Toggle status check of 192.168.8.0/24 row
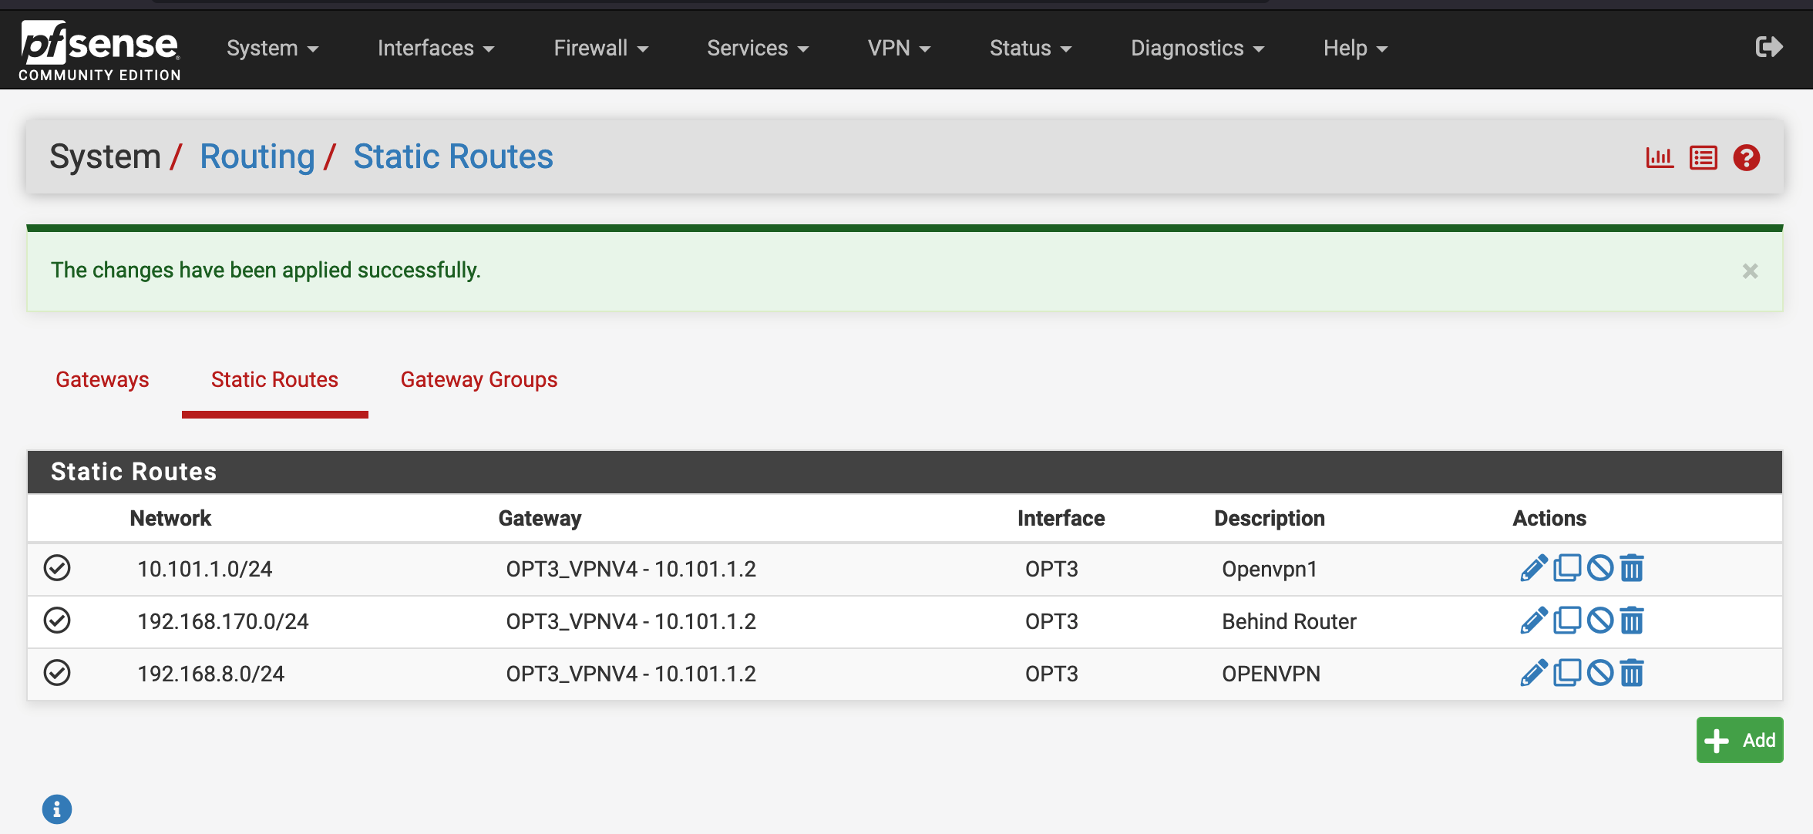 pos(57,673)
